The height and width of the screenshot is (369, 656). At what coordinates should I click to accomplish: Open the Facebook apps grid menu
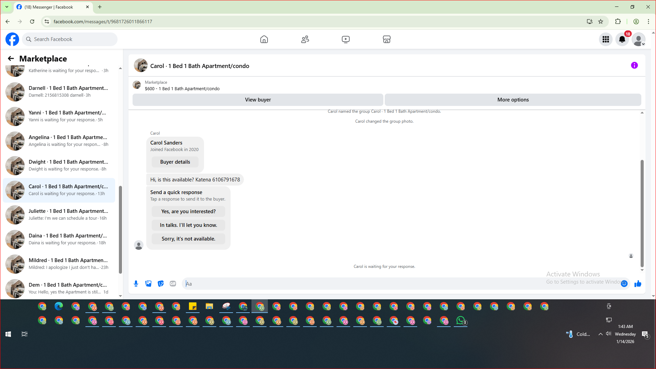pos(606,39)
